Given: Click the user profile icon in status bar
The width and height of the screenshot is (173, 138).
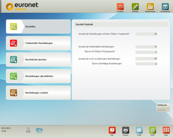Looking at the screenshot, I should tap(28, 130).
